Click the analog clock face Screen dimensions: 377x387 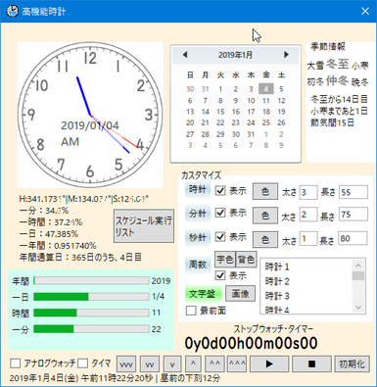90,115
